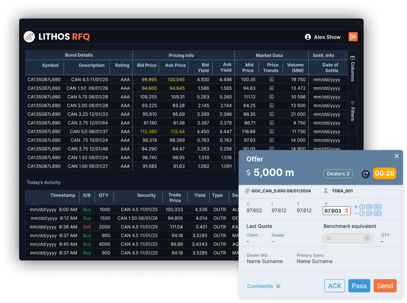The image size is (407, 303).
Task: Increase price by .01 in the plus row
Action: pos(369,207)
